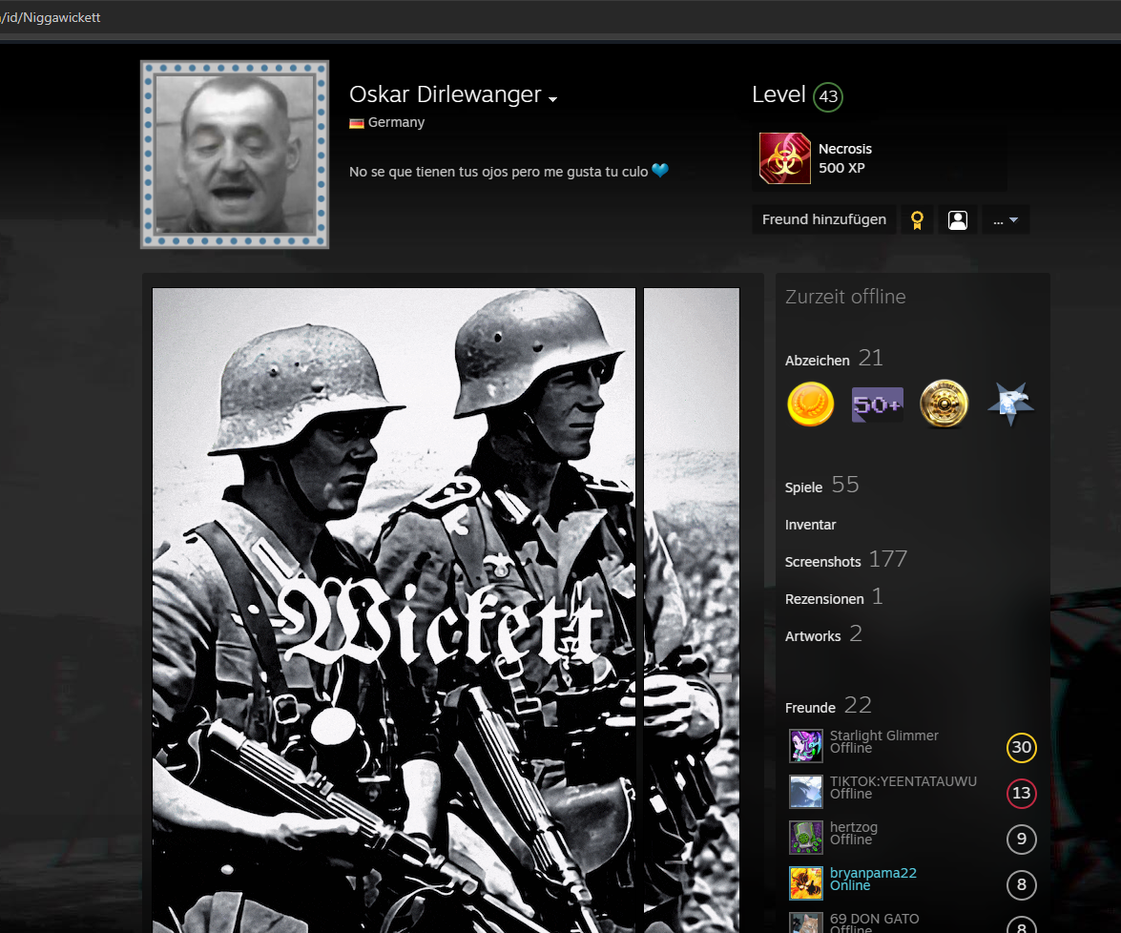The image size is (1121, 933).
Task: Expand the profile name history arrow
Action: 552,99
